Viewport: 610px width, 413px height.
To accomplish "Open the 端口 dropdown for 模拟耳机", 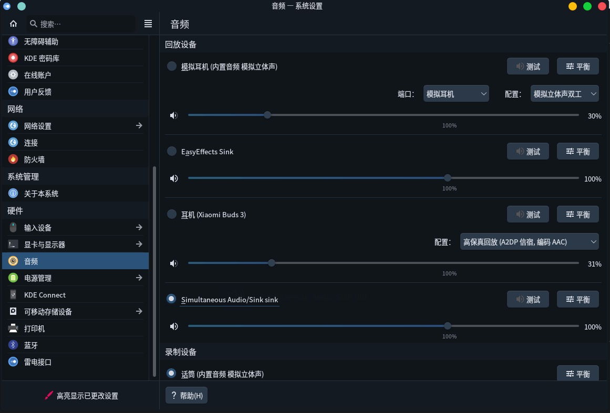I will point(456,93).
